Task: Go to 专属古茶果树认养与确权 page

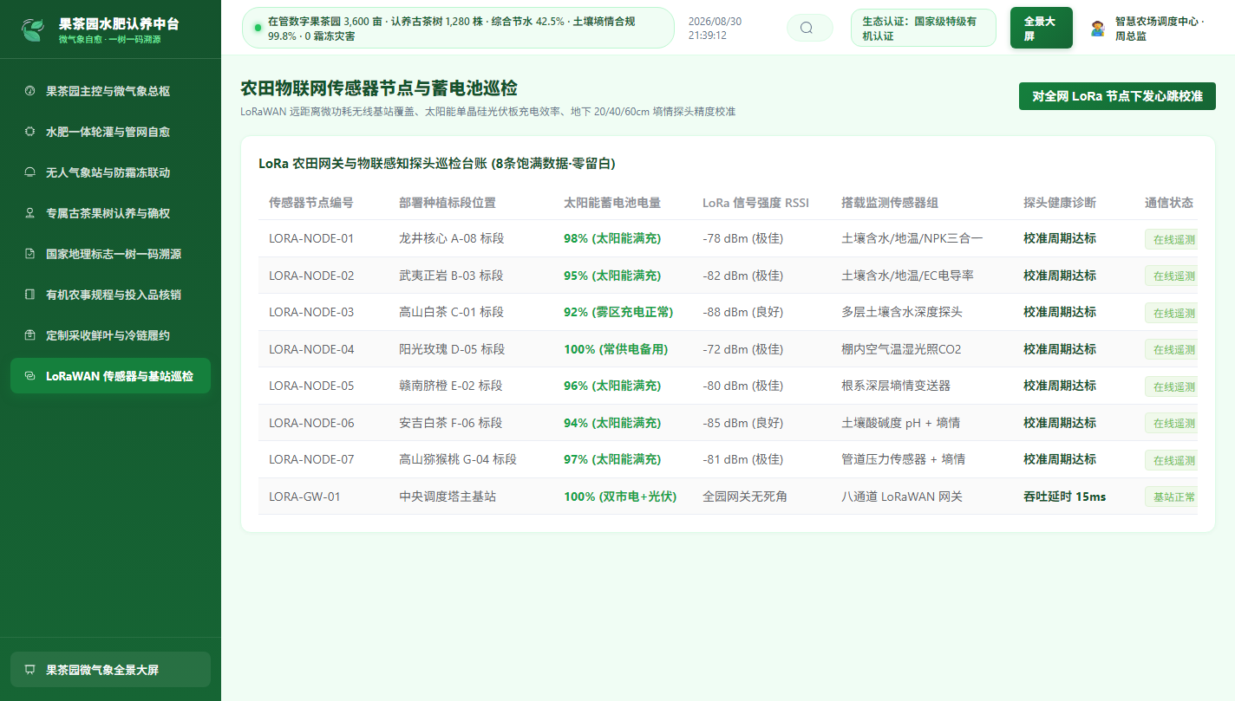Action: [110, 213]
